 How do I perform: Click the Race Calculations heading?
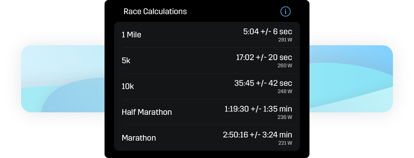[x=155, y=12]
